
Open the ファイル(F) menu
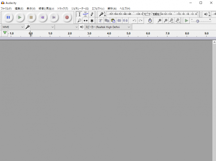[6, 8]
